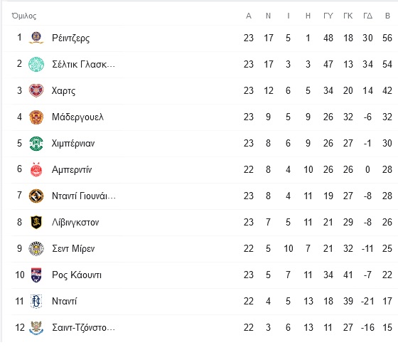Viewport: 398px width, 350px height.
Task: Click the Aberdeen red crest icon
Action: point(36,169)
